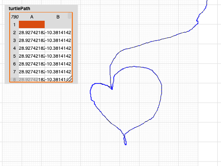Click cell B5 in the table

[58, 56]
